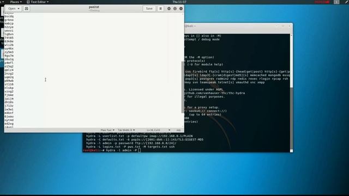
Task: Click the line 'j713z' in editor
Action: pyautogui.click(x=9, y=106)
